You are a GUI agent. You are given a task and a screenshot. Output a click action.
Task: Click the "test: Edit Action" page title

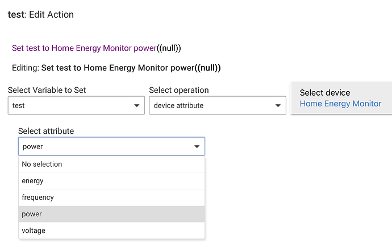pyautogui.click(x=41, y=14)
